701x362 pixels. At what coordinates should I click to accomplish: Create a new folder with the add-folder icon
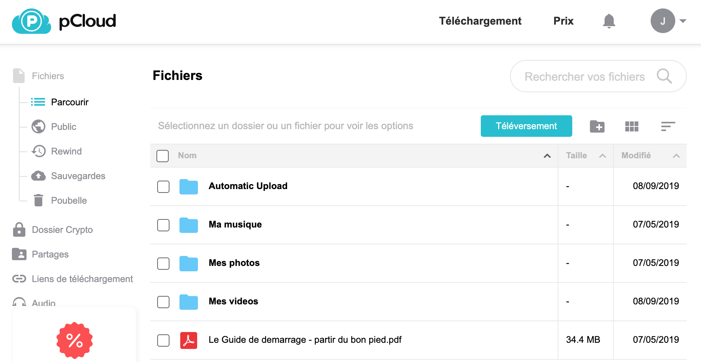pyautogui.click(x=597, y=126)
